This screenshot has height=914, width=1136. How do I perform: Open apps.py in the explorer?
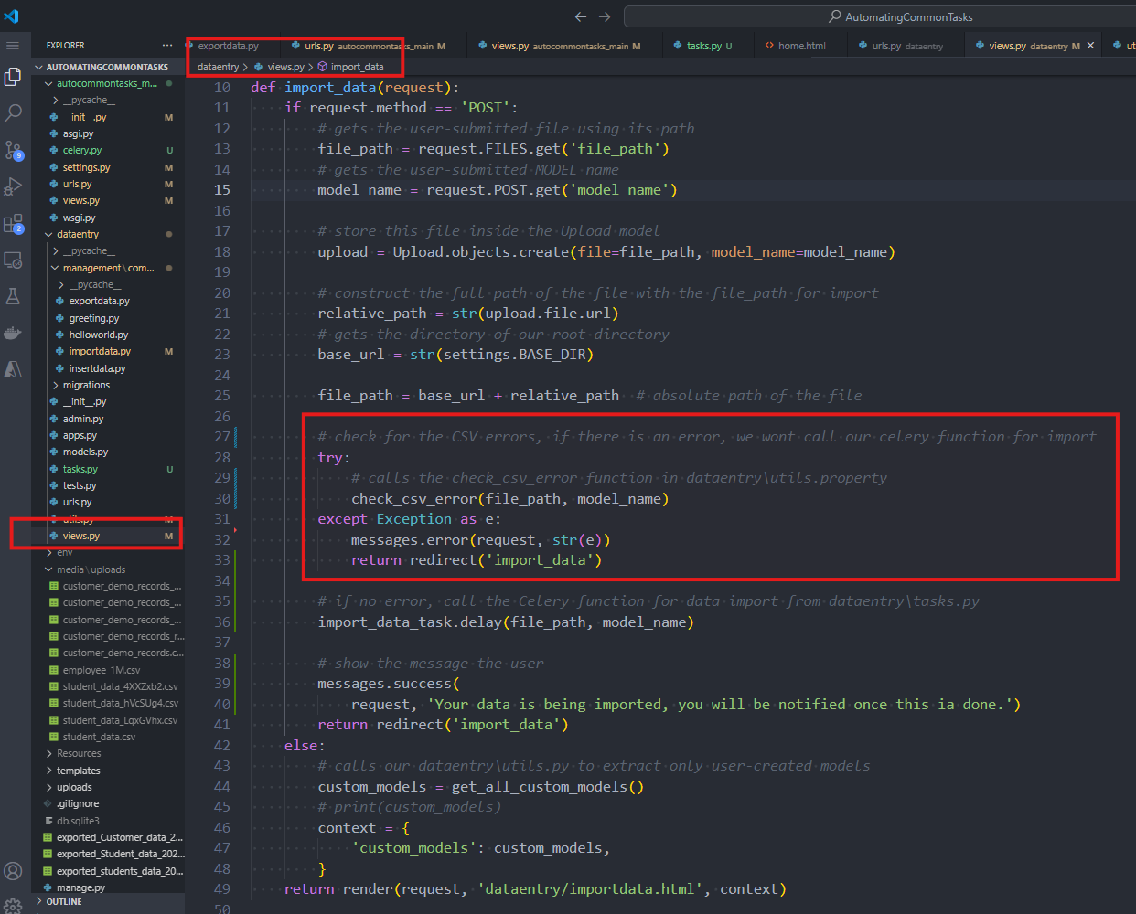click(107, 435)
